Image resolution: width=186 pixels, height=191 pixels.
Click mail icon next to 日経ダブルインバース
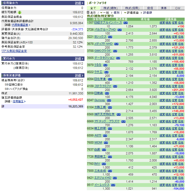(125, 23)
